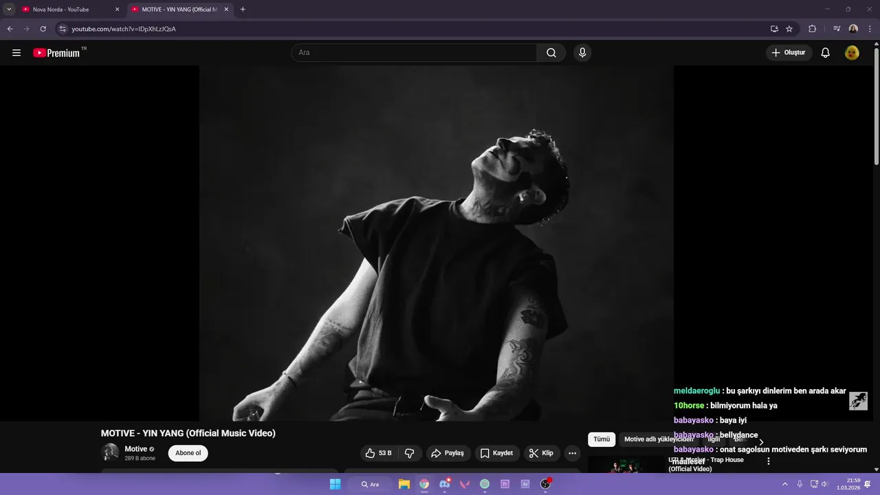Viewport: 880px width, 495px height.
Task: Click the video title MOTIVE - YIN YANG
Action: [x=188, y=433]
